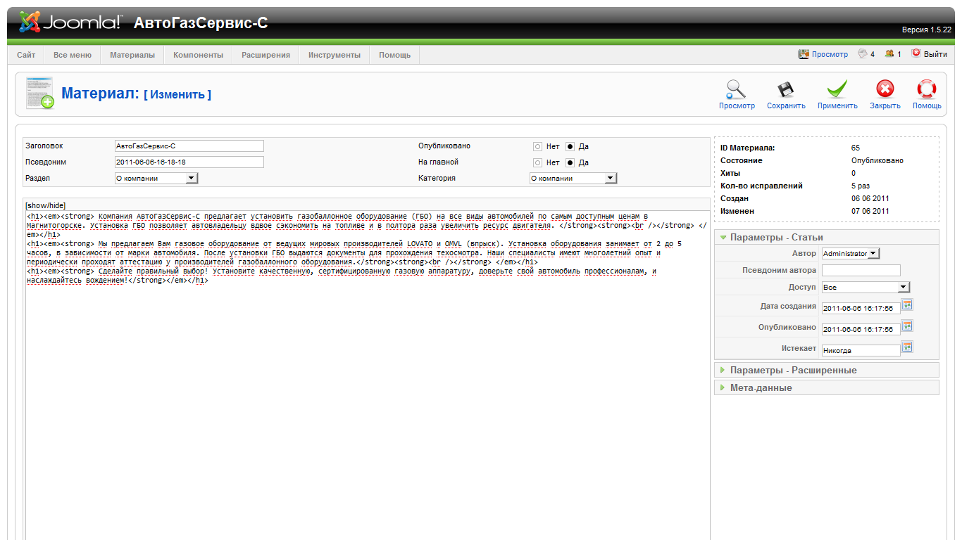962x540 pixels.
Task: Open calendar picker for Дата создания
Action: click(x=907, y=304)
